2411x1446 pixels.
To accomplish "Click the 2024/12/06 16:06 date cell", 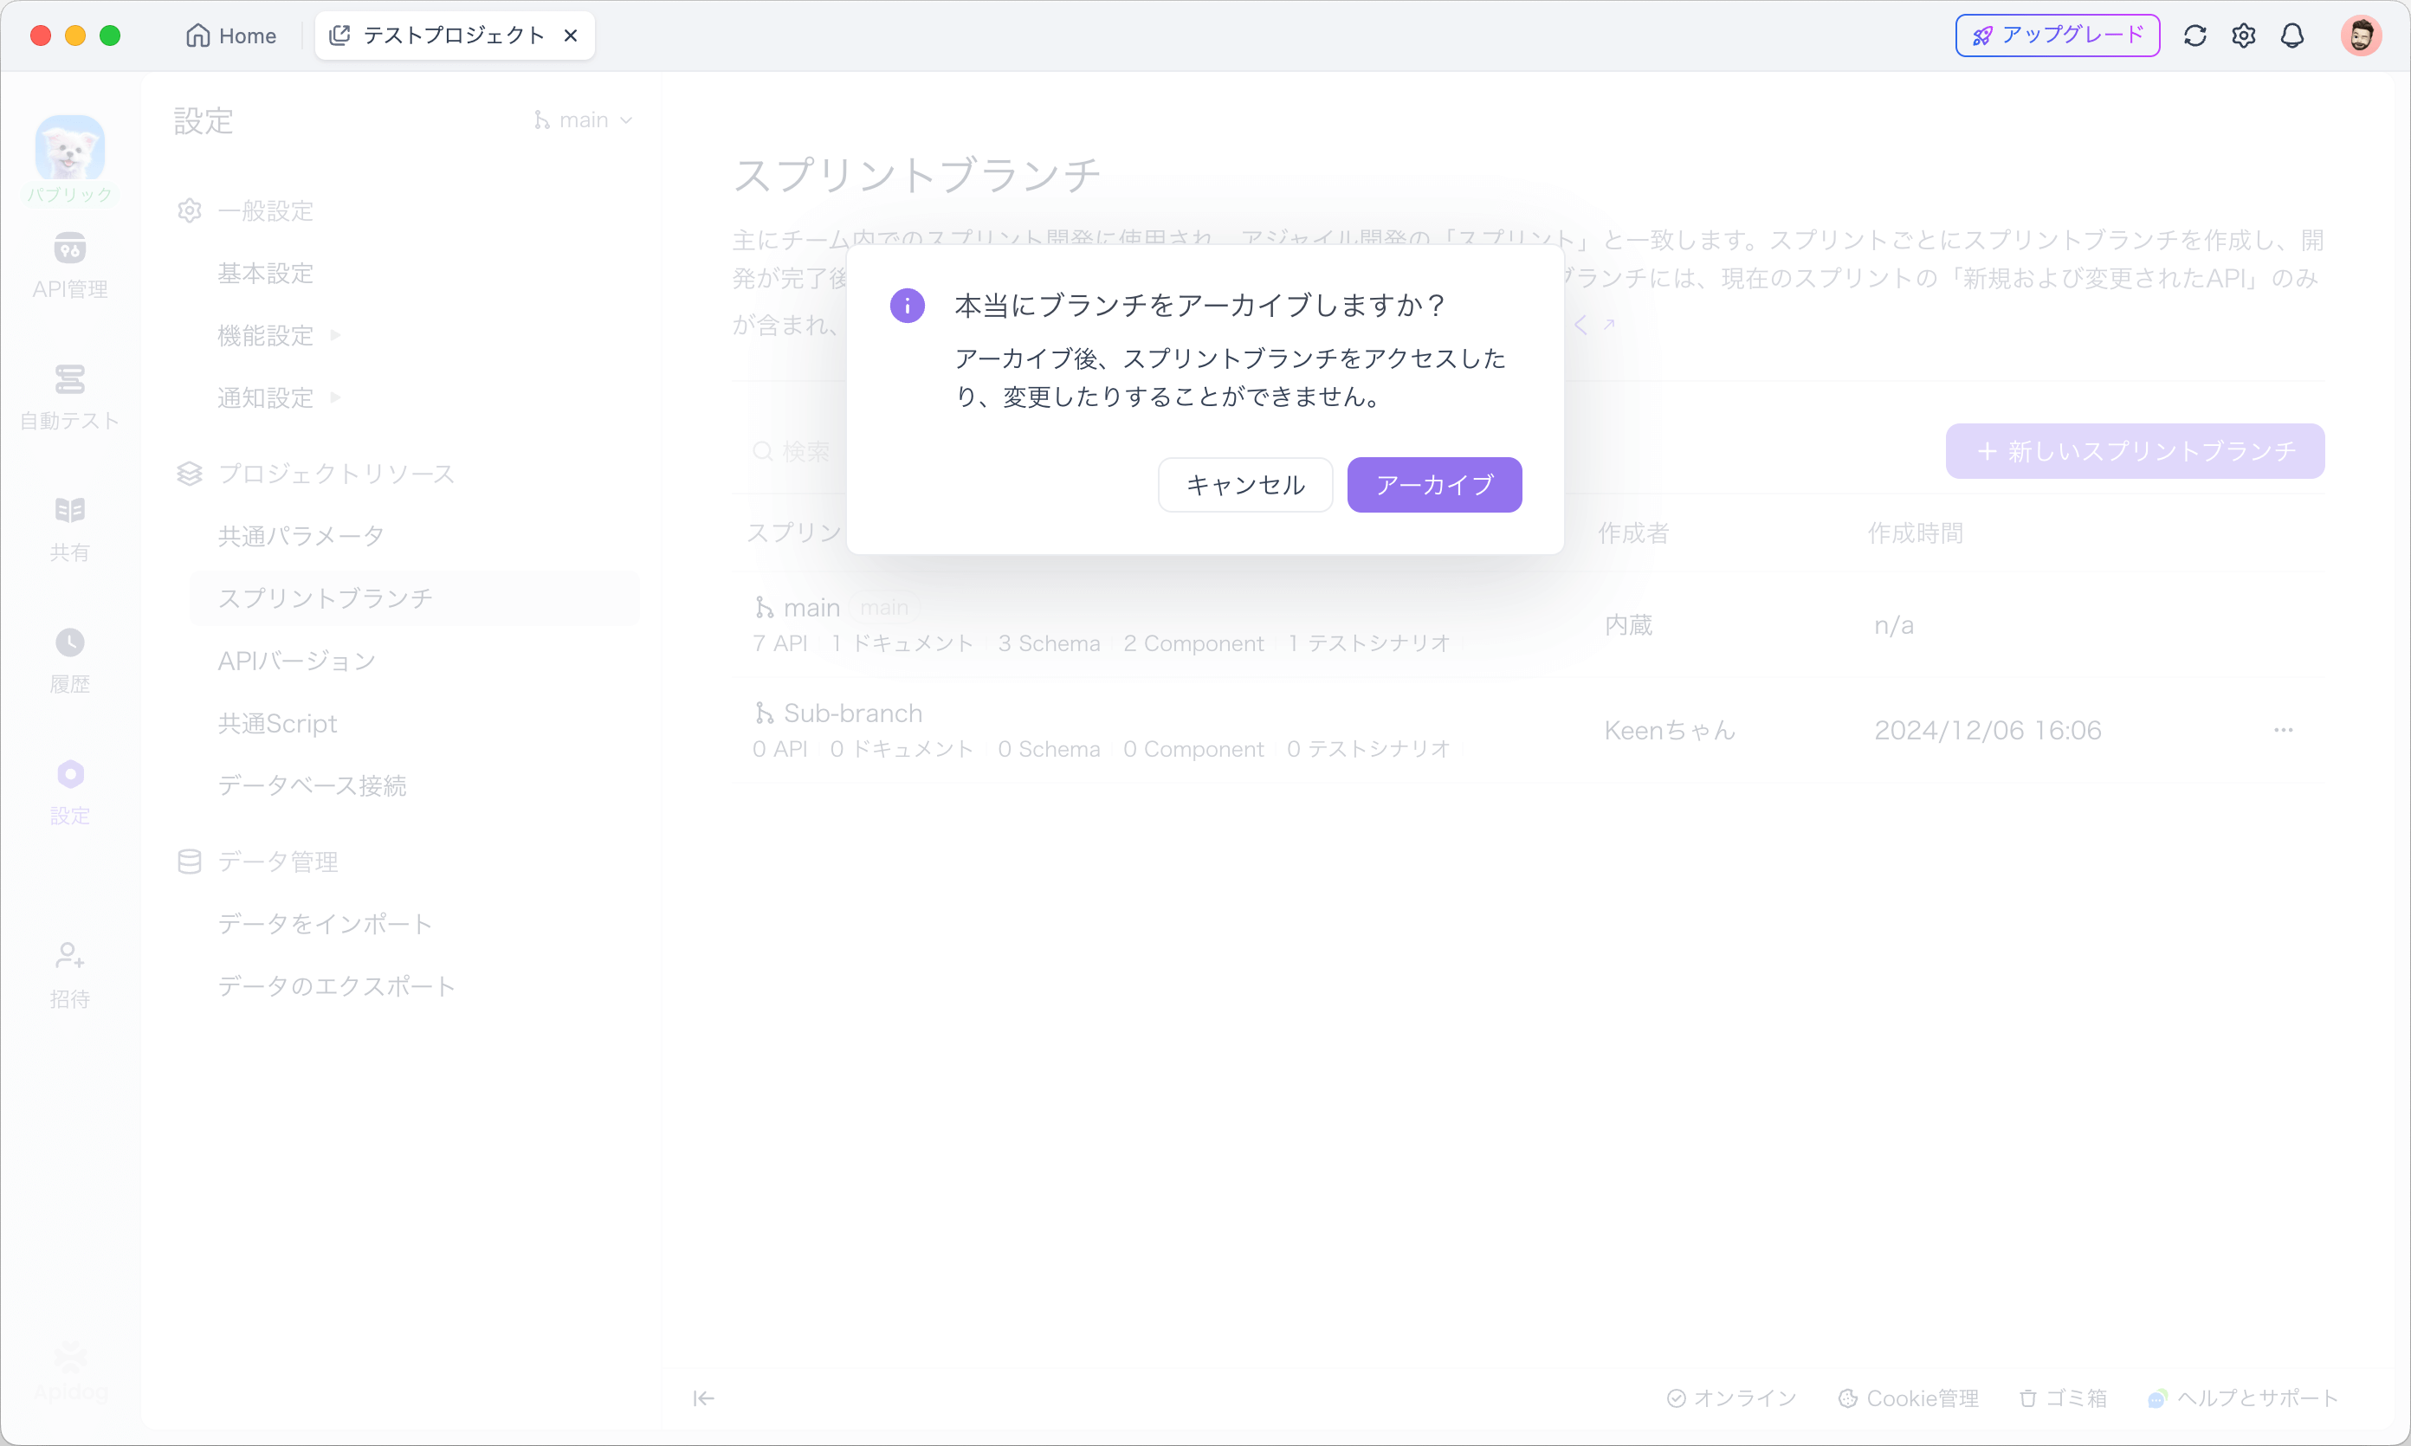I will click(x=1987, y=730).
